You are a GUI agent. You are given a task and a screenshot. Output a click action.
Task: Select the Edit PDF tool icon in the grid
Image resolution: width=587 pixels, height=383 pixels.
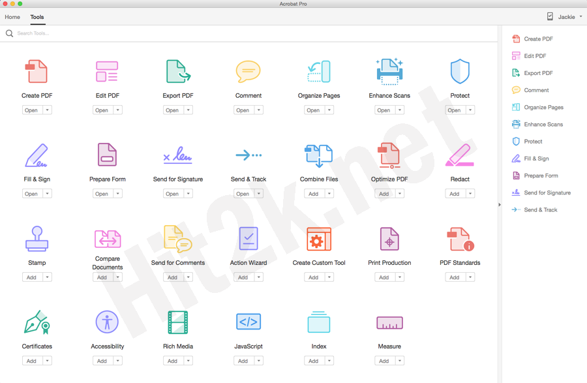pyautogui.click(x=107, y=71)
